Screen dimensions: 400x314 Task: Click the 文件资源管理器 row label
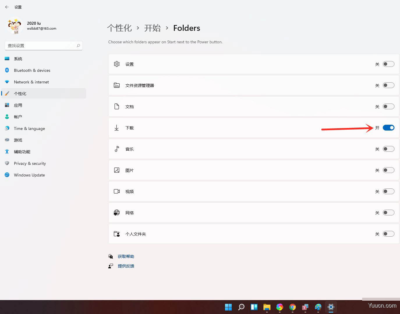tap(140, 85)
